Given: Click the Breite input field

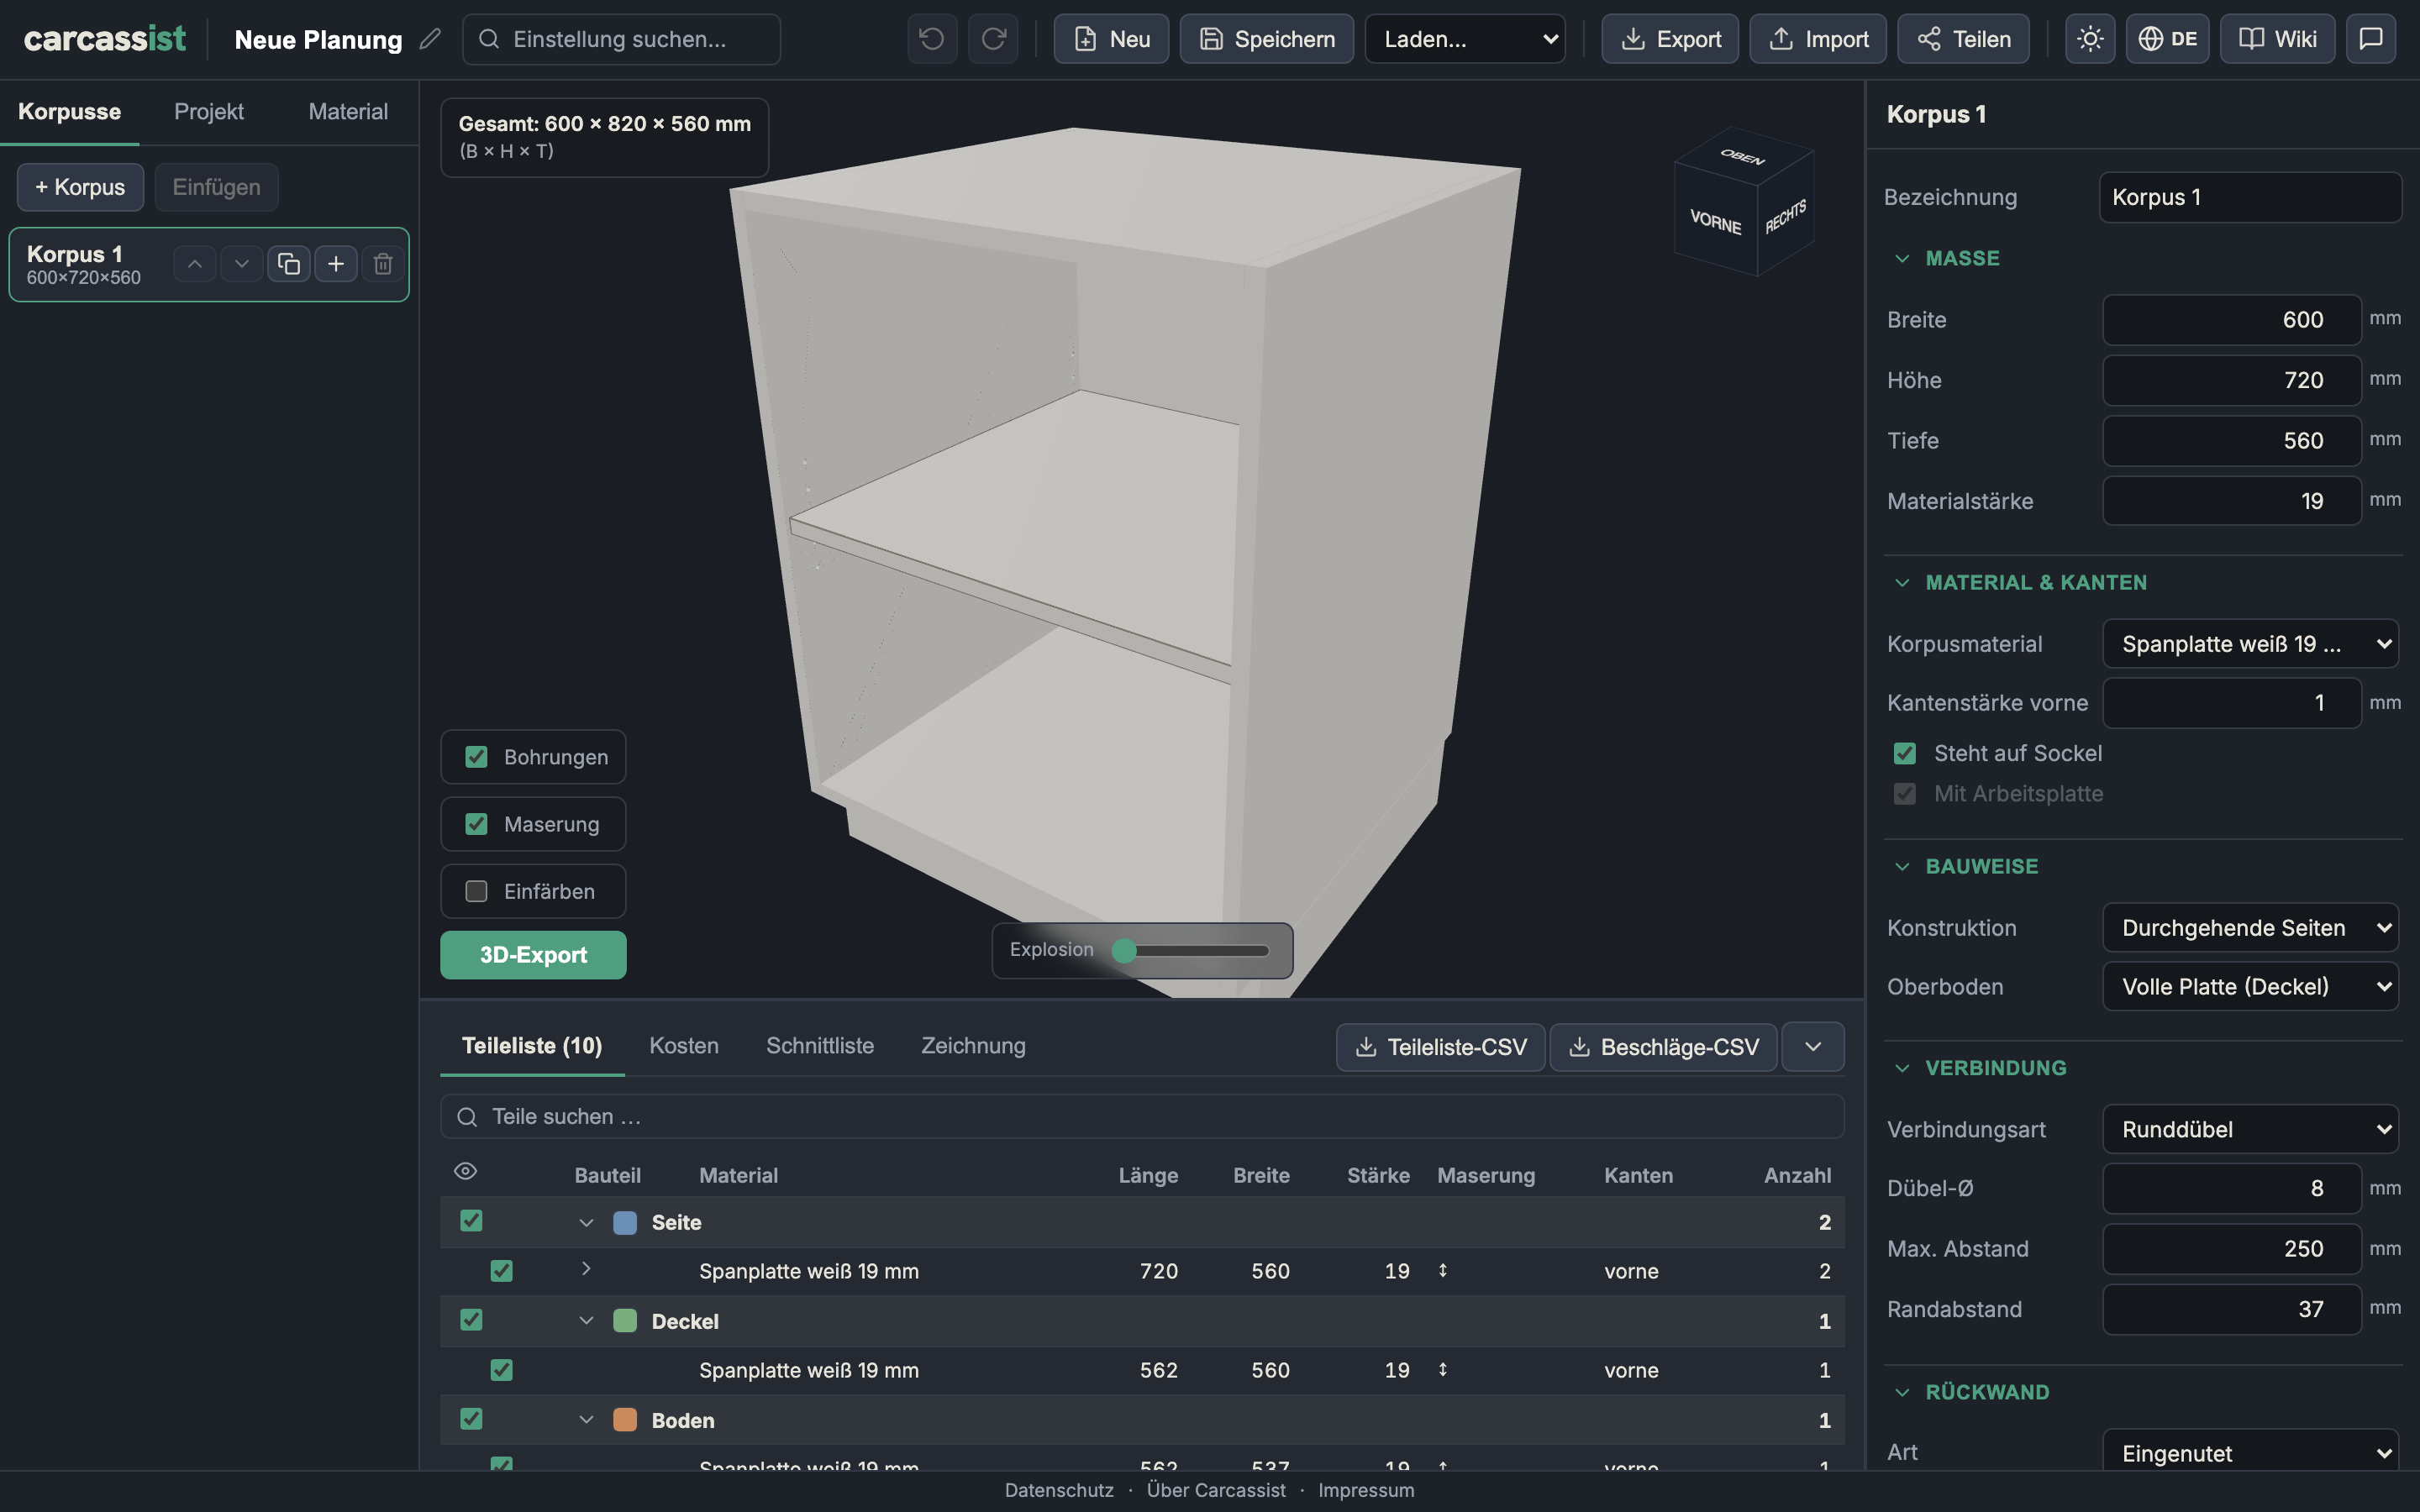Looking at the screenshot, I should (x=2232, y=320).
